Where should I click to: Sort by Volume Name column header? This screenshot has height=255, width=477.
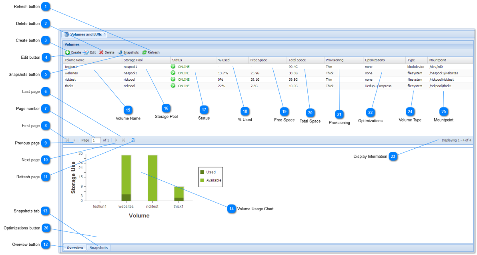pyautogui.click(x=92, y=60)
